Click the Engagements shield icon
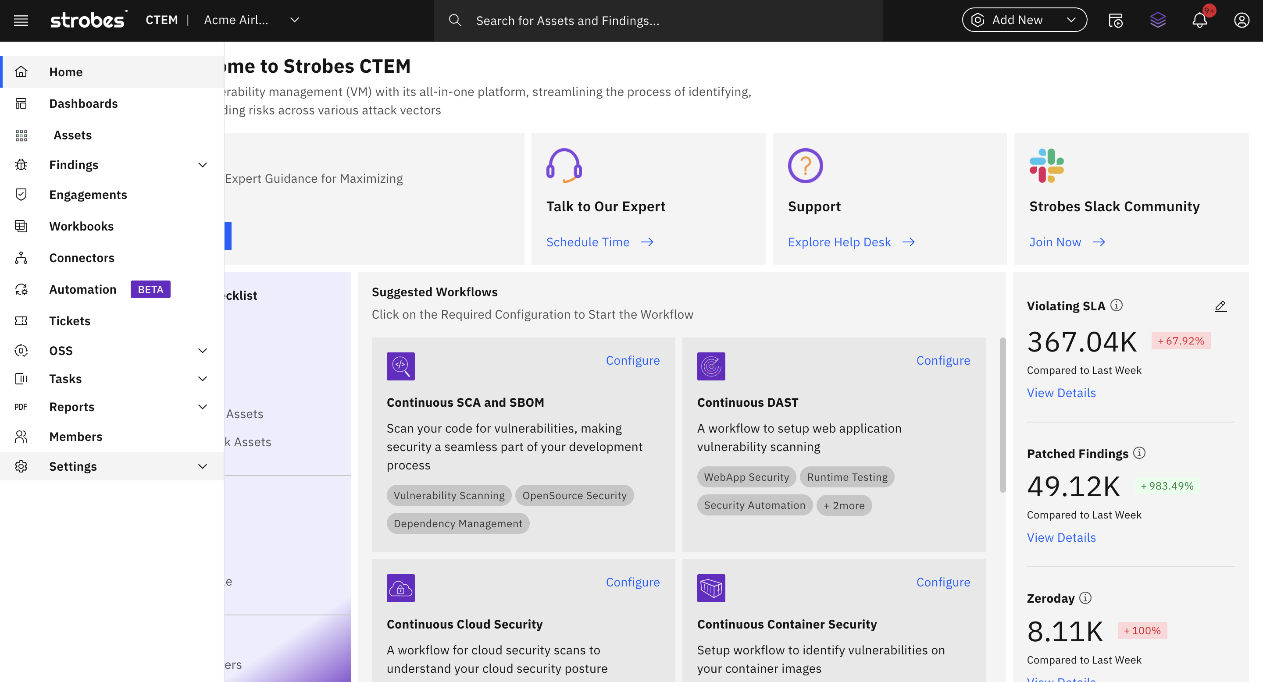The image size is (1263, 682). (21, 195)
